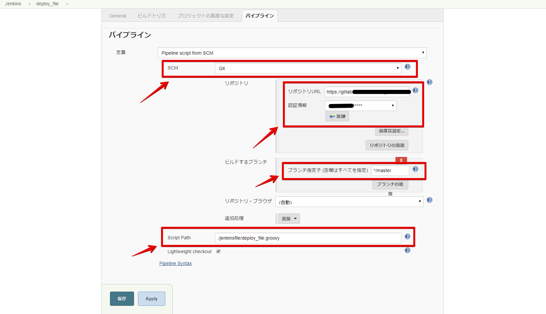
Task: Open help for Lightweight checkout
Action: pyautogui.click(x=407, y=250)
